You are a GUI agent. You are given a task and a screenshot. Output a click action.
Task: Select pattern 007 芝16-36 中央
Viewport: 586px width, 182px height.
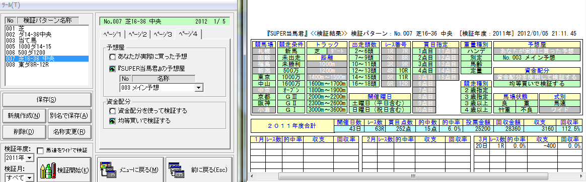(x=47, y=59)
